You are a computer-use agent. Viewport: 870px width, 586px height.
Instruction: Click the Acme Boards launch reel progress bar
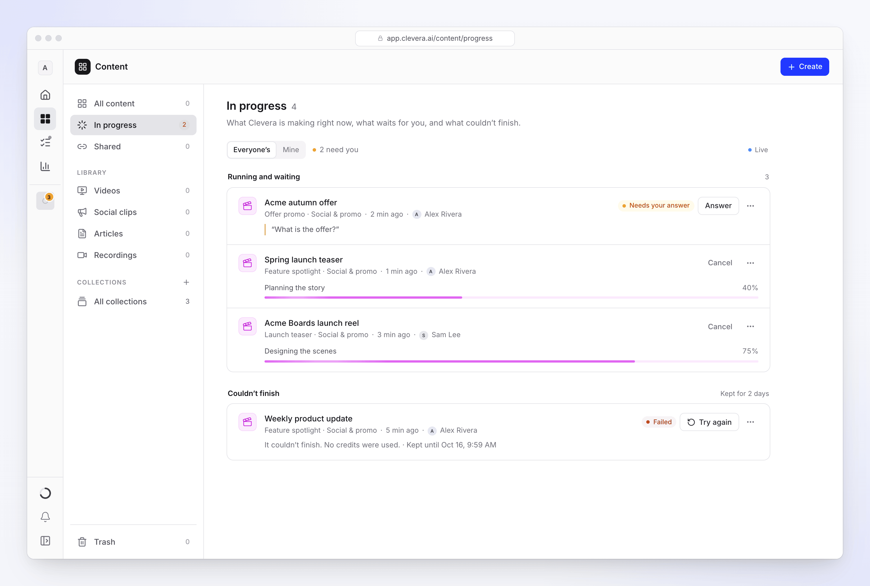click(x=511, y=361)
